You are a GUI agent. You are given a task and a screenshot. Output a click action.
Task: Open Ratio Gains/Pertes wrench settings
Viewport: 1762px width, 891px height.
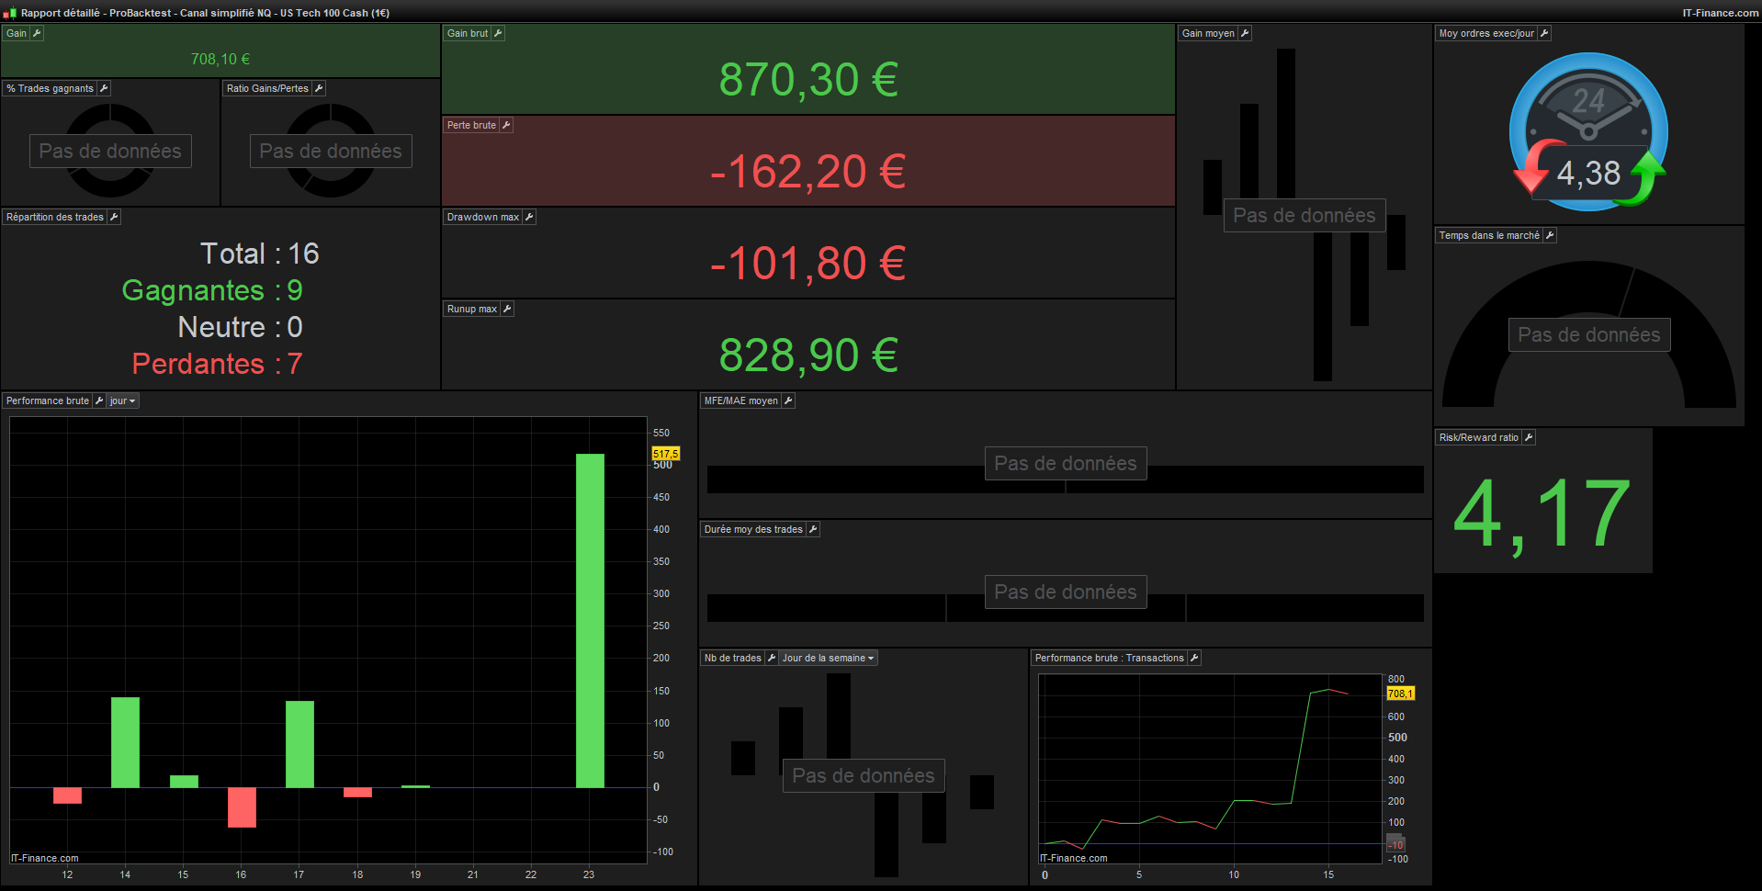[x=319, y=88]
